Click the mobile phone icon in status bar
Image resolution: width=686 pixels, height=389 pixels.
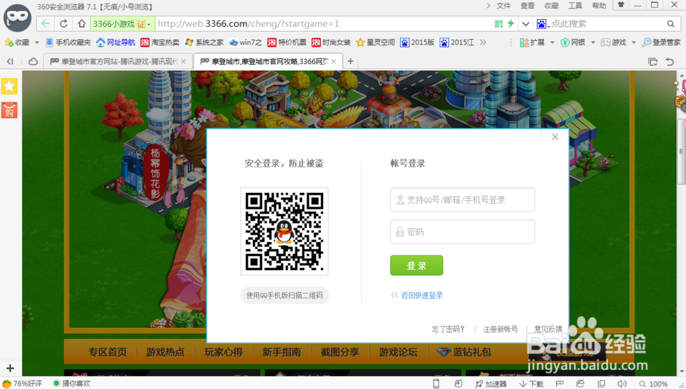(x=436, y=384)
